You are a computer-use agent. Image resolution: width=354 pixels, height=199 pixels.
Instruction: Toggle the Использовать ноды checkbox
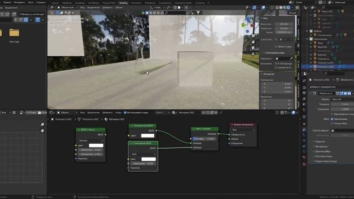(125, 112)
